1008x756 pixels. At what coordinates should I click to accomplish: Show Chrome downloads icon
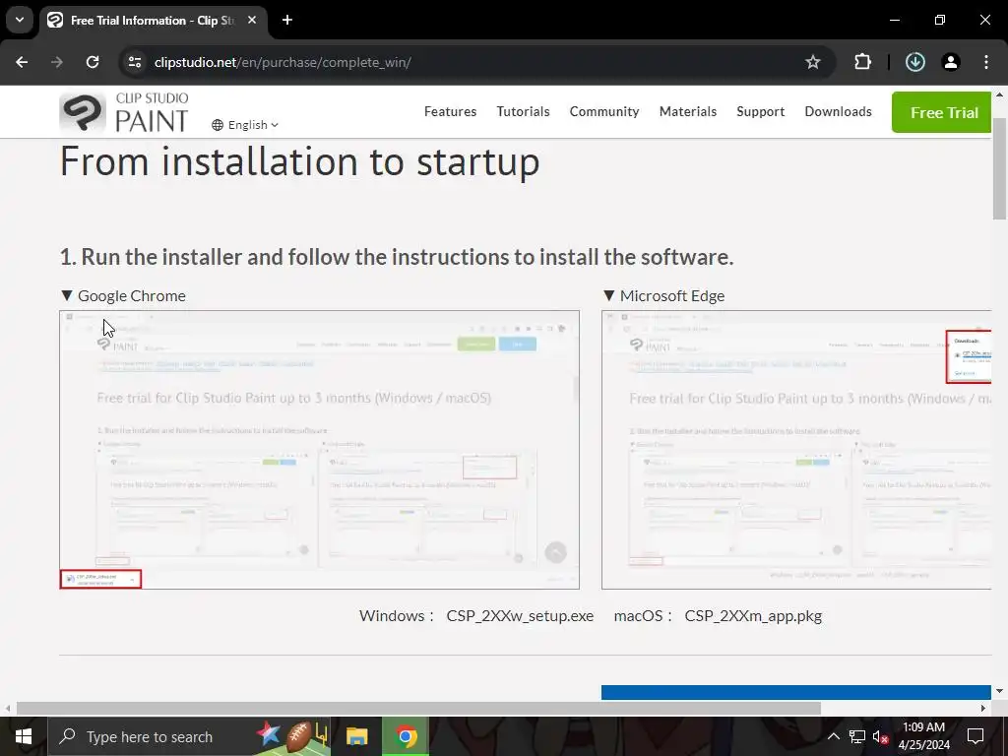915,62
